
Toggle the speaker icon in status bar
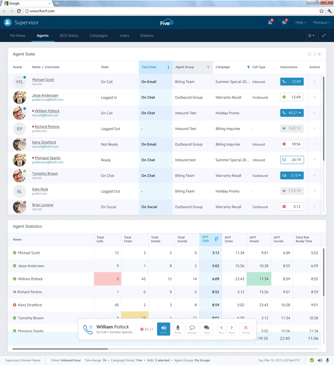(x=320, y=360)
